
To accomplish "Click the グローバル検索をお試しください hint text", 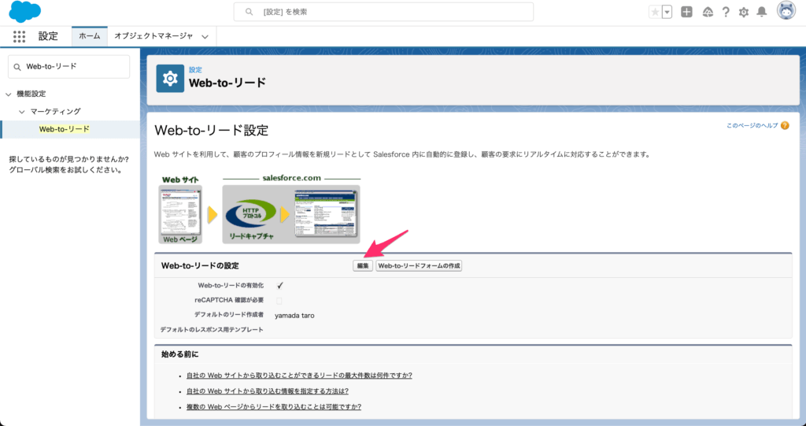I will [65, 170].
